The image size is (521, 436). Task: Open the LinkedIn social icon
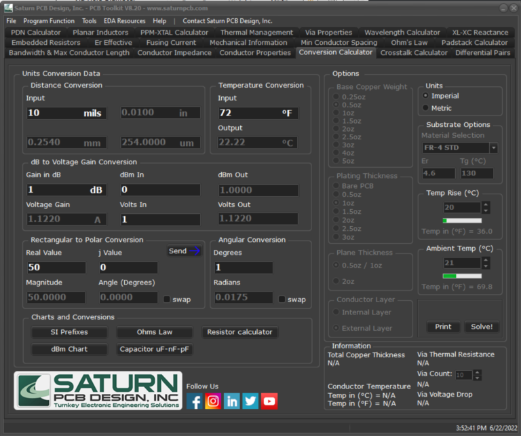[x=232, y=401]
